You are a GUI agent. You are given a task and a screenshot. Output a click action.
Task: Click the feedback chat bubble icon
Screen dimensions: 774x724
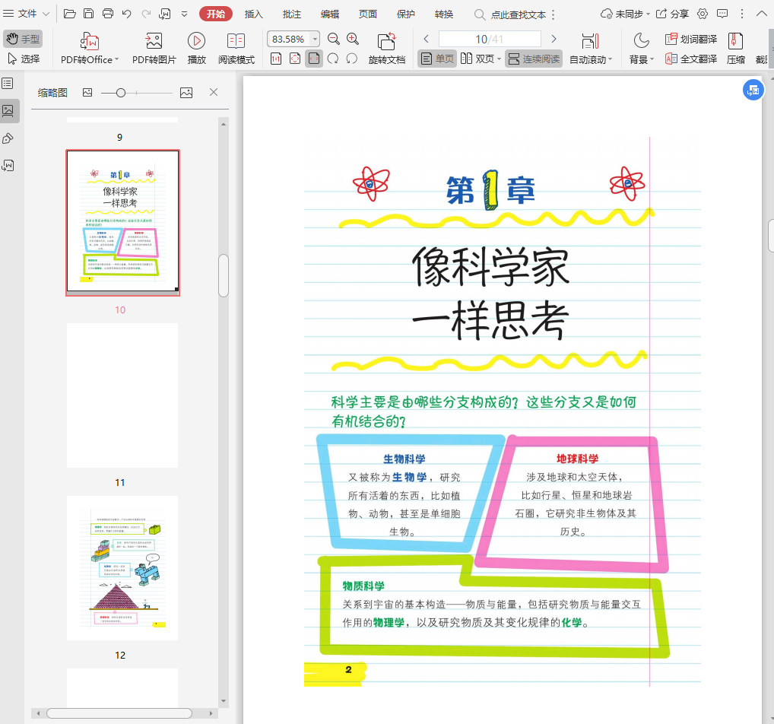click(722, 14)
